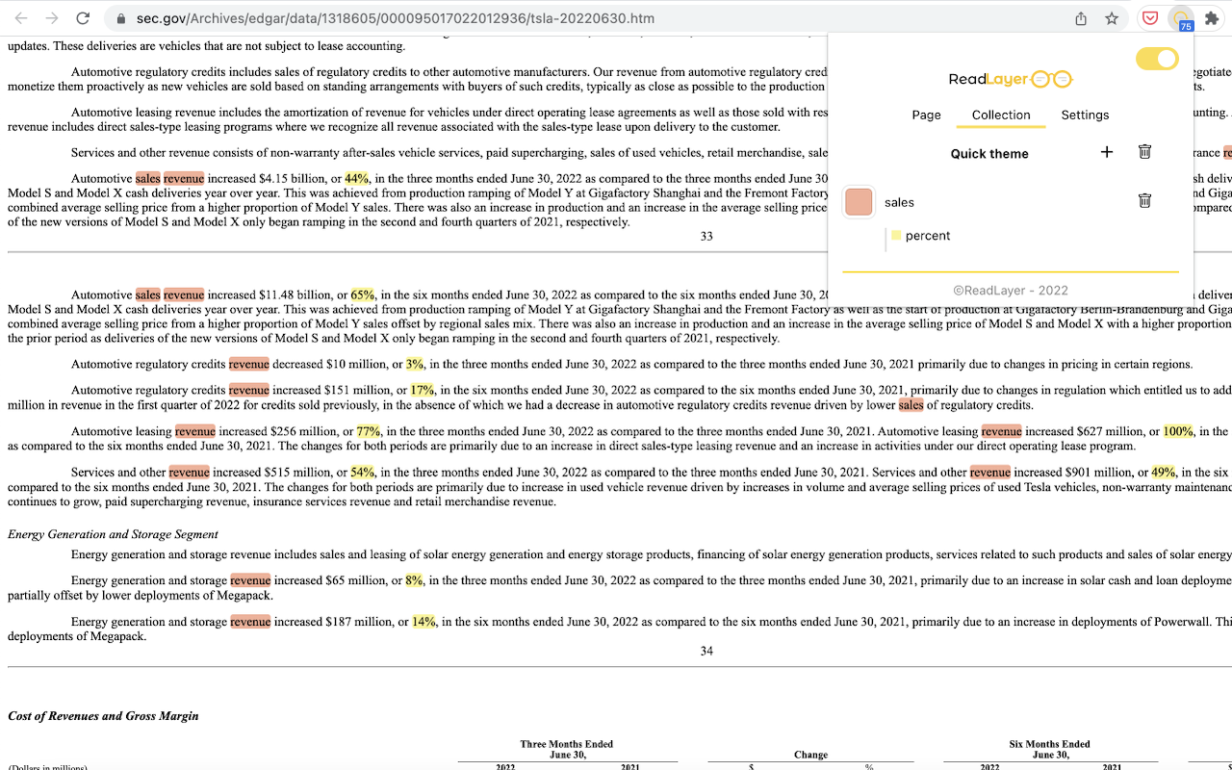Screen dimensions: 1232x770
Task: Bookmark this page with the star icon
Action: click(x=1112, y=18)
